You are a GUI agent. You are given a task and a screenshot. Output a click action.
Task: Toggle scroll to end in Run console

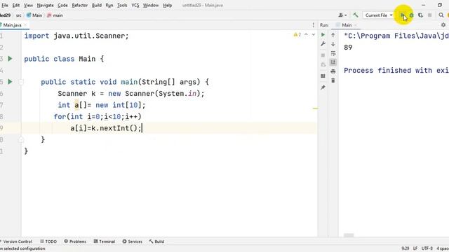tap(333, 62)
